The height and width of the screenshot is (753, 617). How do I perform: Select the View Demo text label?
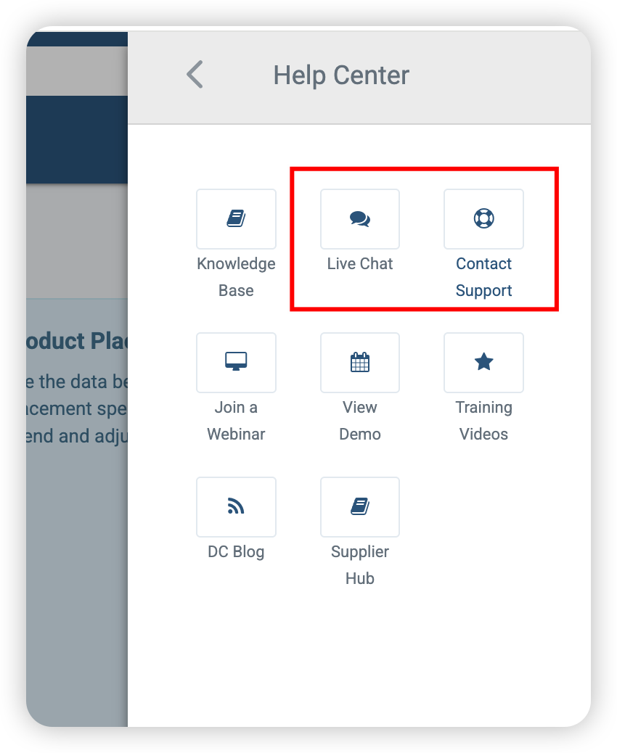point(359,421)
